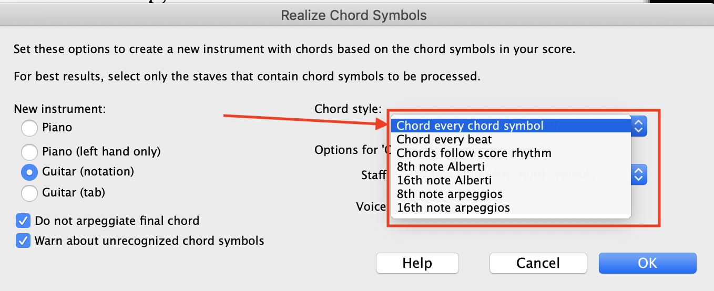
Task: Select 'Chords follow score rhythm' item
Action: [474, 153]
